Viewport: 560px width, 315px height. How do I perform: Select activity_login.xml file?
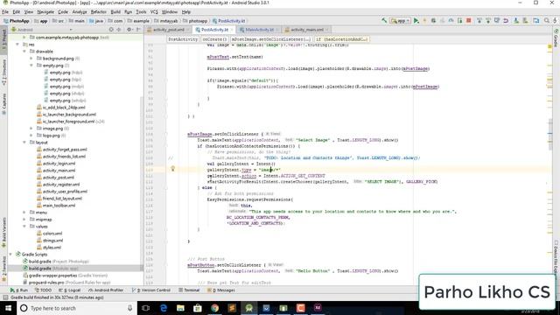(x=56, y=164)
